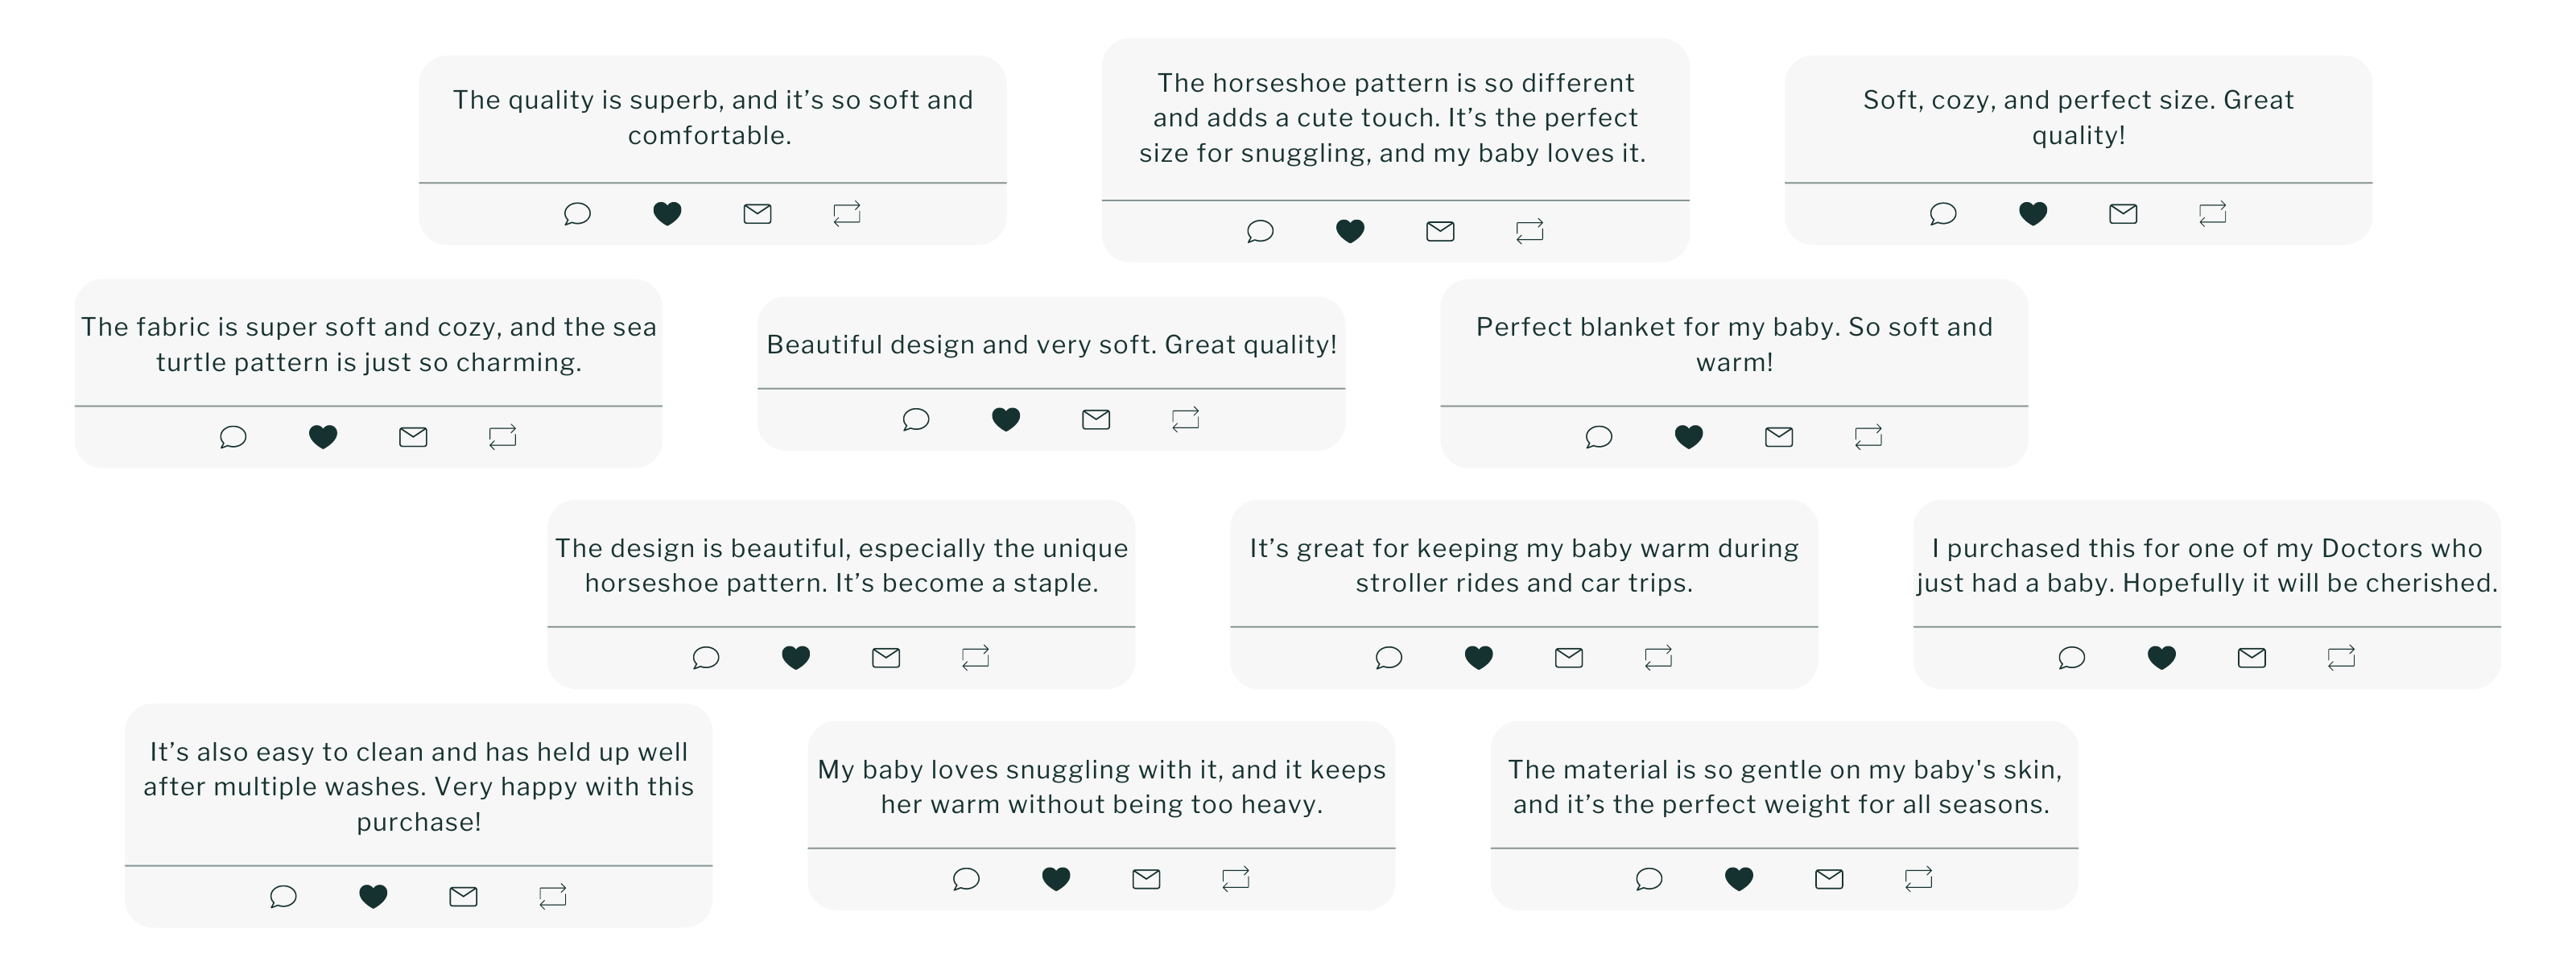The width and height of the screenshot is (2576, 966).
Task: Like the review about Doctors who had a baby
Action: [2161, 658]
